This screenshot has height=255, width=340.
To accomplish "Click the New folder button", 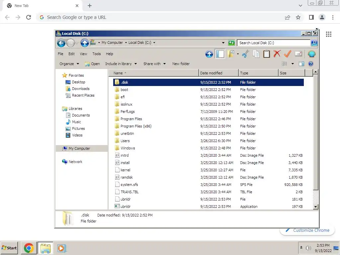I will [x=181, y=64].
